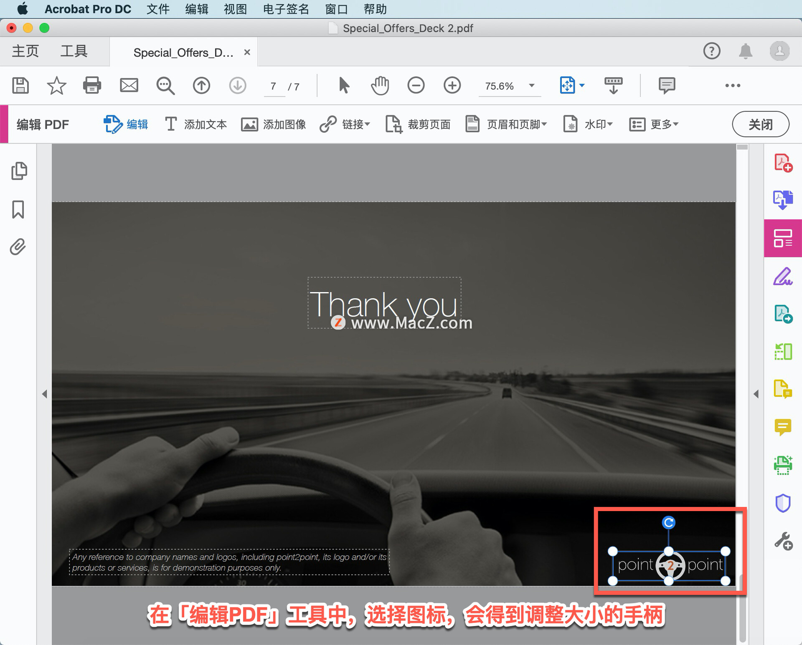This screenshot has width=802, height=645.
Task: Show more tools via the three dots icon
Action: 733,86
